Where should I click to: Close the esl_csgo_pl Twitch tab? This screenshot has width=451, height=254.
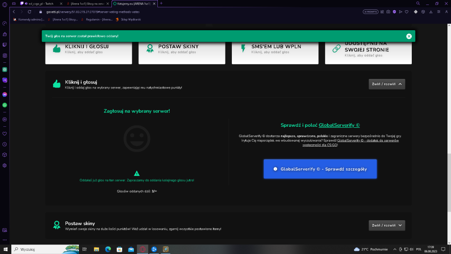click(61, 4)
